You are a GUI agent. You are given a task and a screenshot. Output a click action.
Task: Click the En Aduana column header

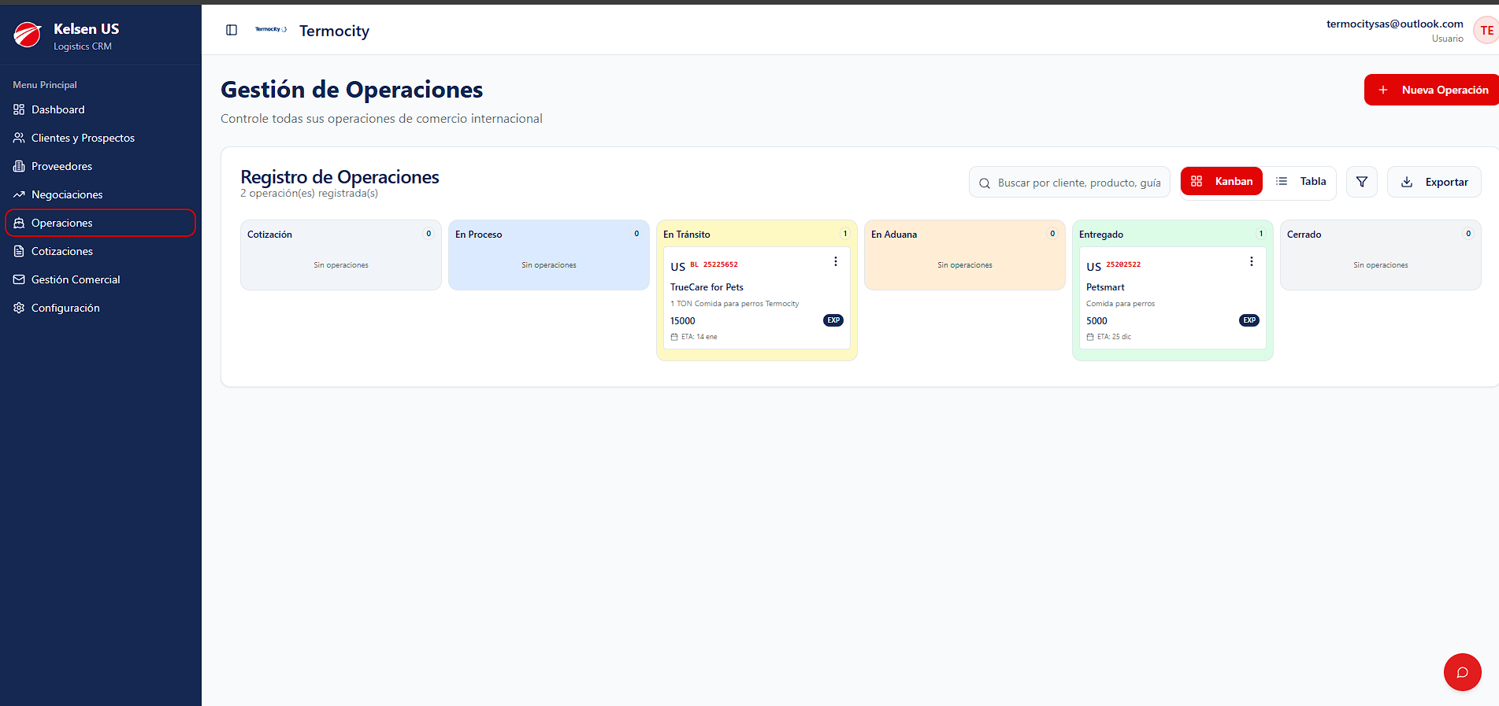click(x=894, y=235)
